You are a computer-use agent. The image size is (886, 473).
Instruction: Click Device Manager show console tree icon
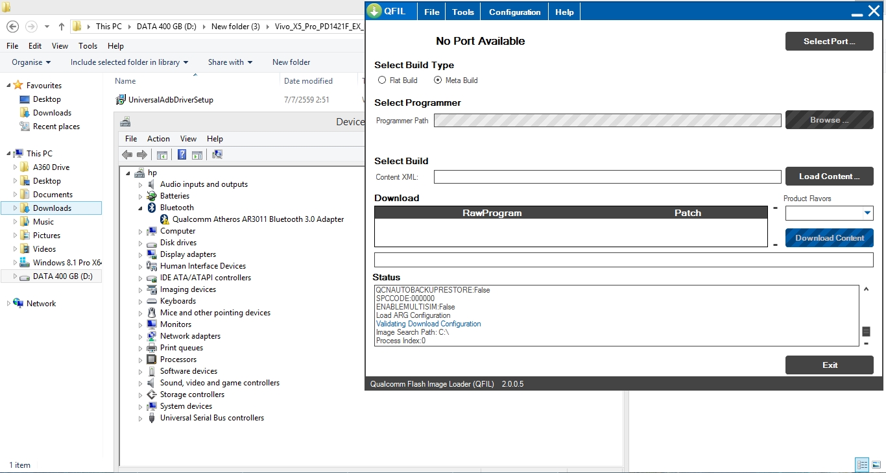coord(162,154)
